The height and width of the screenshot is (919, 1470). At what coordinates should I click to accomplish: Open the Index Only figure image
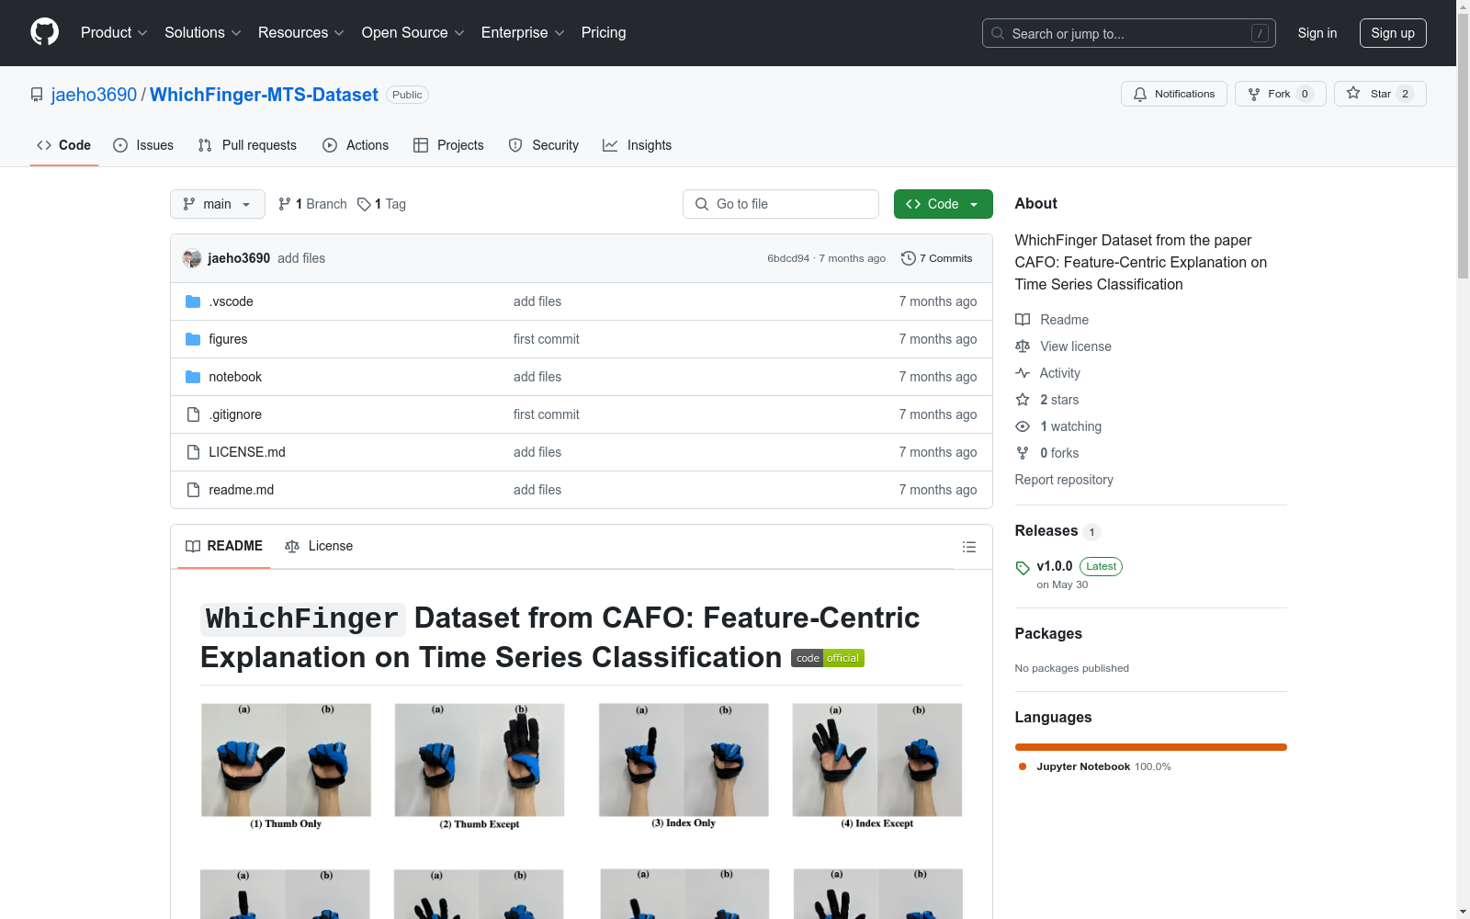(684, 766)
